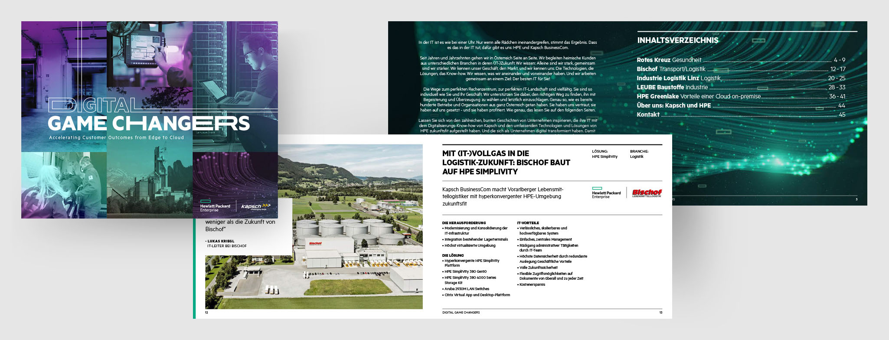
Task: Click page range '4 - 9' in contents
Action: [x=839, y=60]
